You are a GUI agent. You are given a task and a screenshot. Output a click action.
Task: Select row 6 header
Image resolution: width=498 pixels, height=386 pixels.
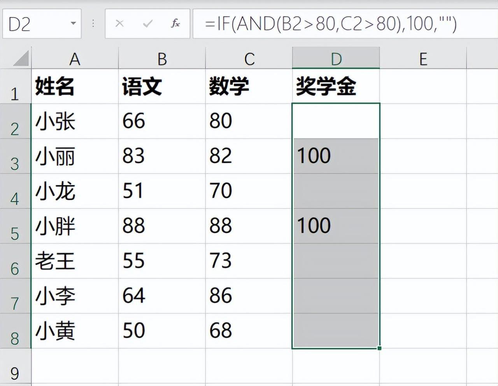[15, 261]
